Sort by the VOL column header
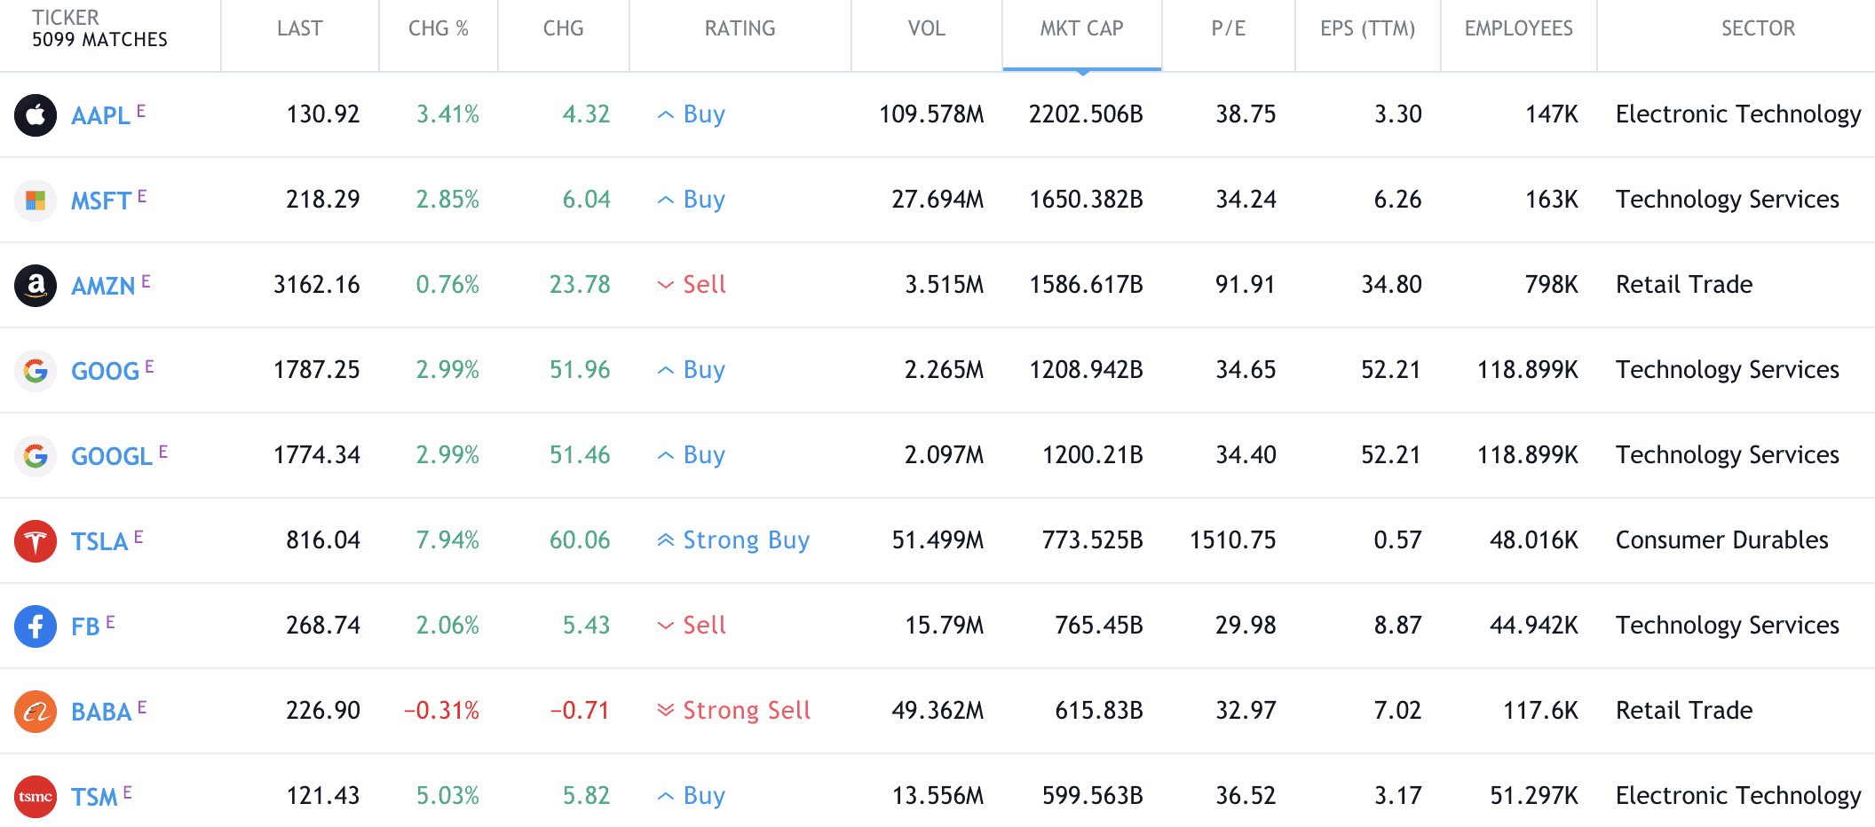Image resolution: width=1875 pixels, height=827 pixels. tap(926, 28)
